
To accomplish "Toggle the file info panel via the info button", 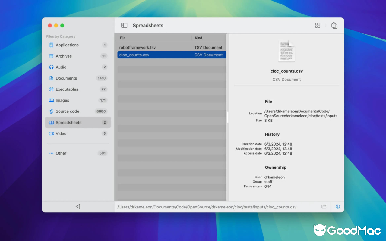I will click(x=338, y=207).
